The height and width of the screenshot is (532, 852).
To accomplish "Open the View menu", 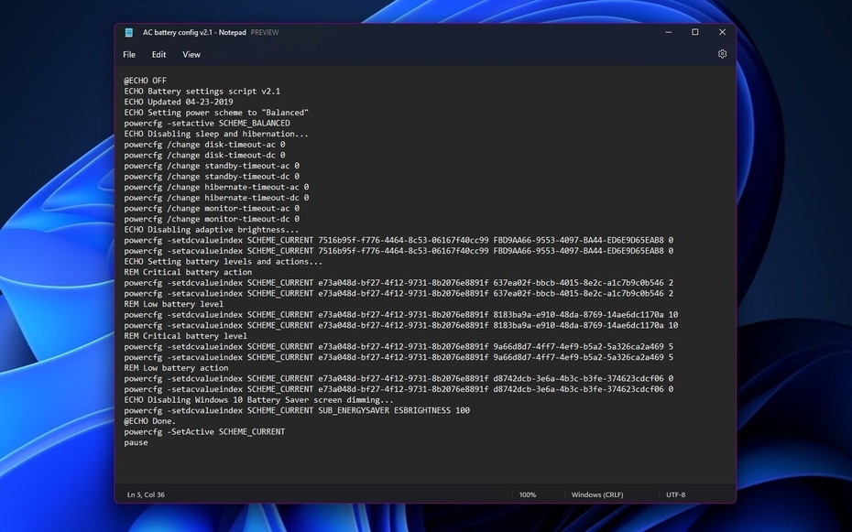I will [191, 54].
